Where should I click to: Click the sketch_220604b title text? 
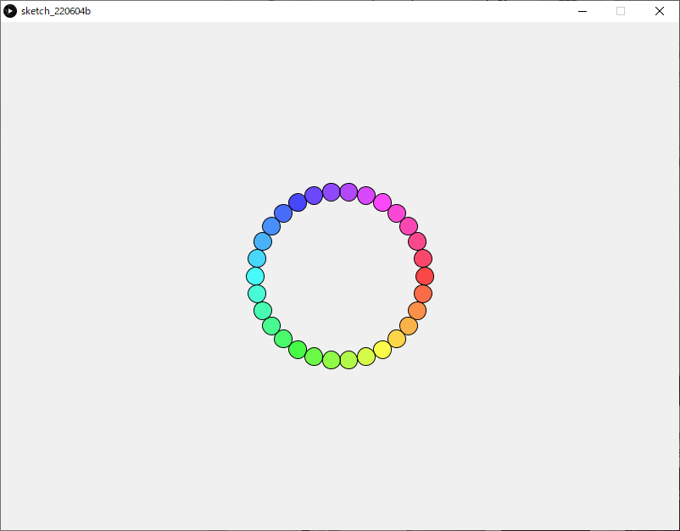[x=54, y=11]
